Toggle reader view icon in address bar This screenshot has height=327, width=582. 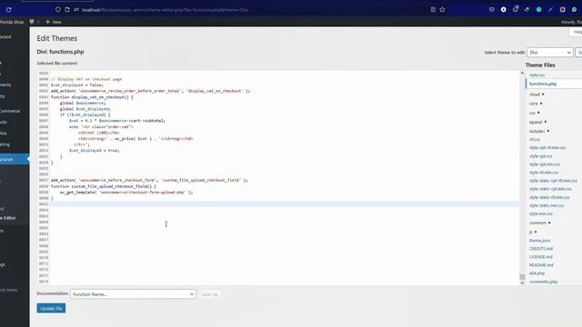click(433, 10)
